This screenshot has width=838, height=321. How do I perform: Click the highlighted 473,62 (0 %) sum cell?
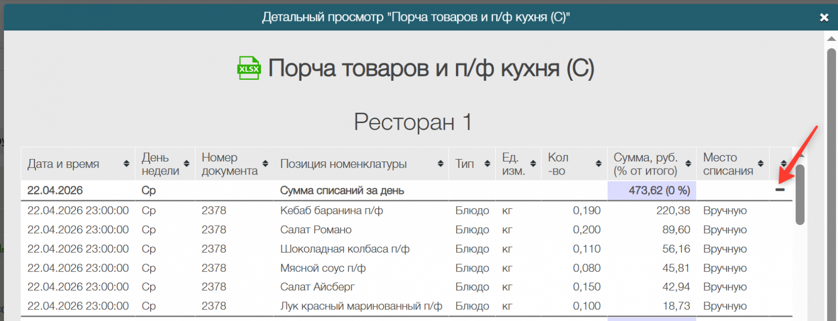652,190
